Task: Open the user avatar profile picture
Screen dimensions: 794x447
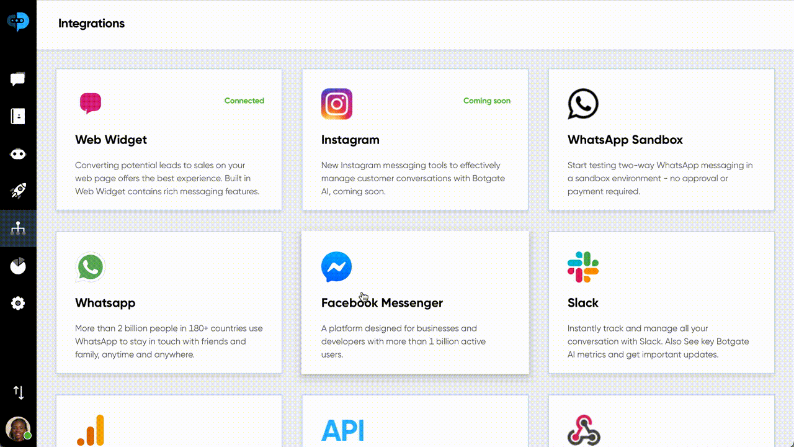Action: point(18,428)
